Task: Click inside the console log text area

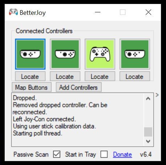Action: pos(78,120)
